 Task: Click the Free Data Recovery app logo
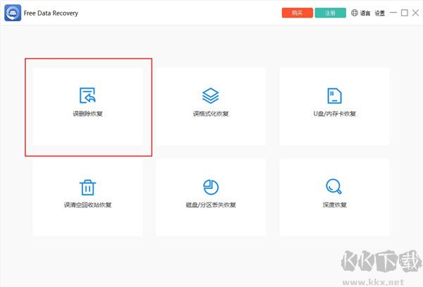pyautogui.click(x=13, y=13)
